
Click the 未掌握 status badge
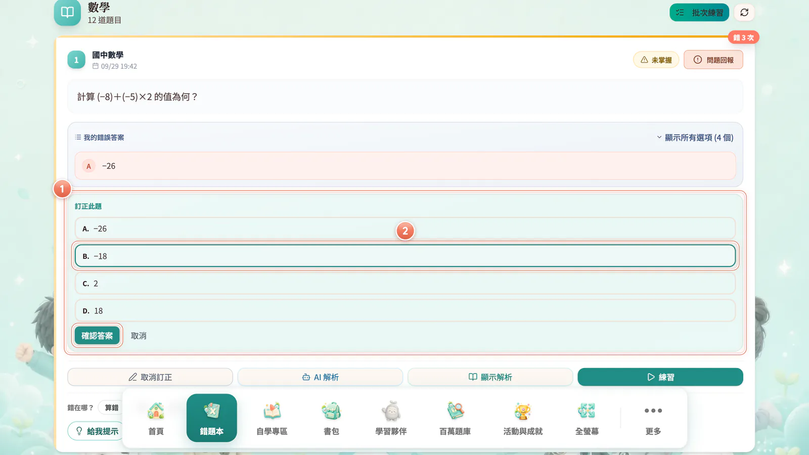coord(656,60)
